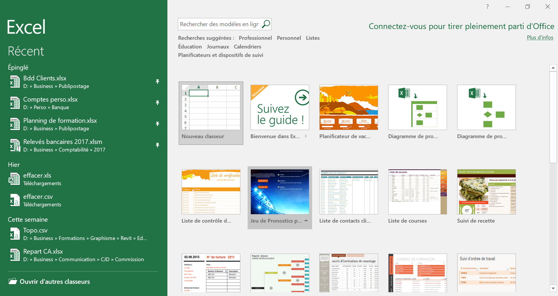Open the Suivi de recette template
The image size is (558, 296).
486,192
